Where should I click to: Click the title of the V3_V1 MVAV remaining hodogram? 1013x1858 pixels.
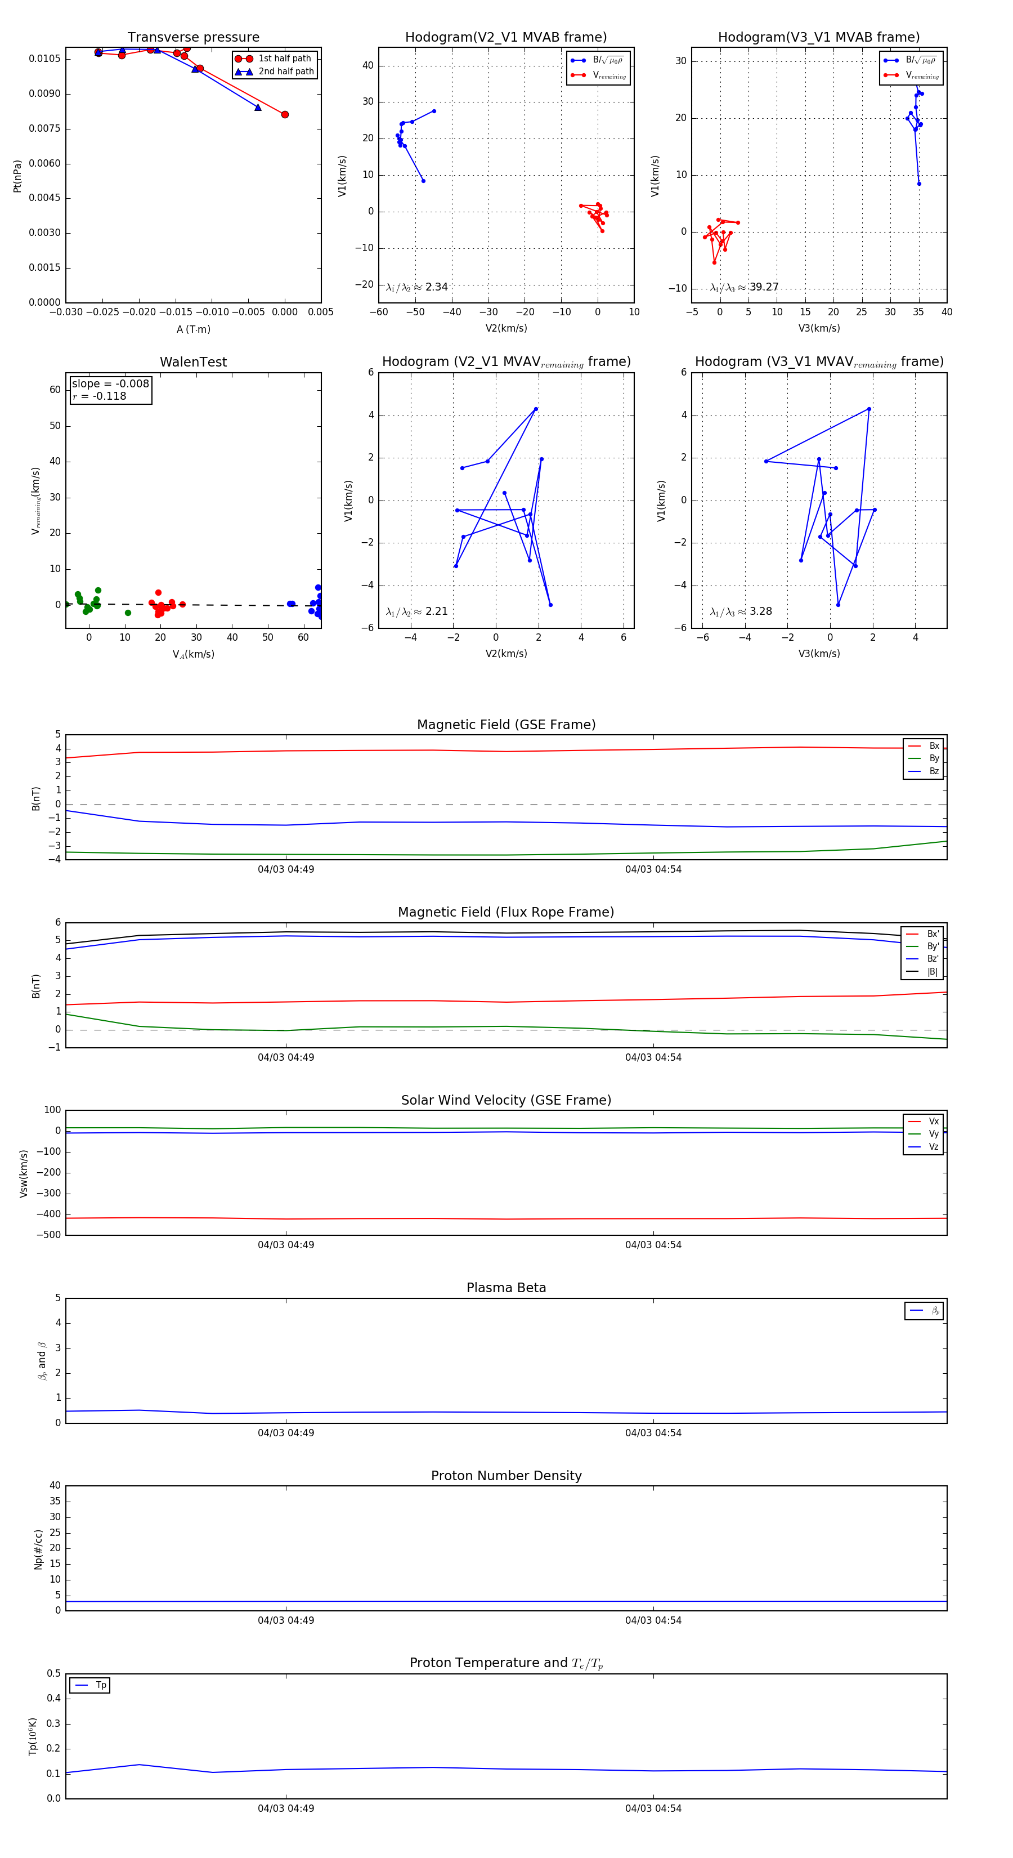click(x=819, y=362)
